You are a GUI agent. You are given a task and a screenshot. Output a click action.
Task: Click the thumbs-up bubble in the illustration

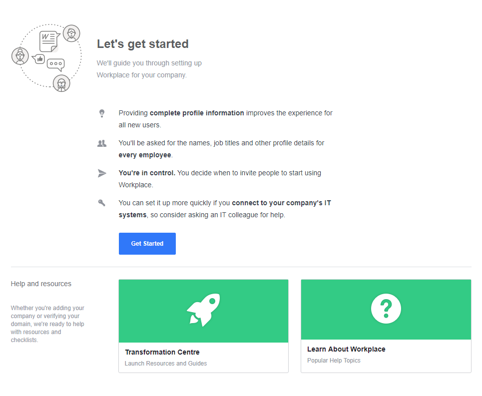pos(39,58)
